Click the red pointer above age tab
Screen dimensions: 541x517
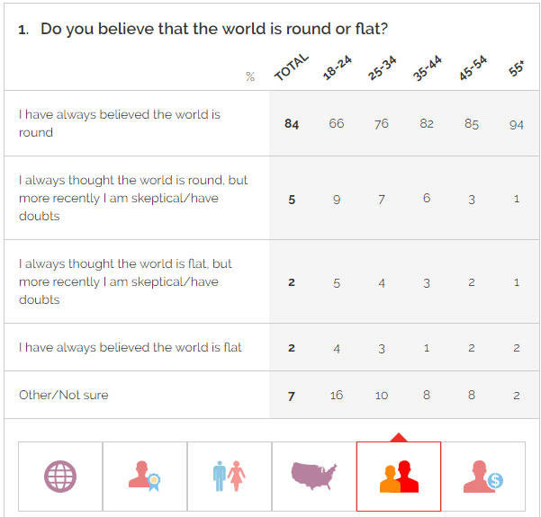point(399,437)
